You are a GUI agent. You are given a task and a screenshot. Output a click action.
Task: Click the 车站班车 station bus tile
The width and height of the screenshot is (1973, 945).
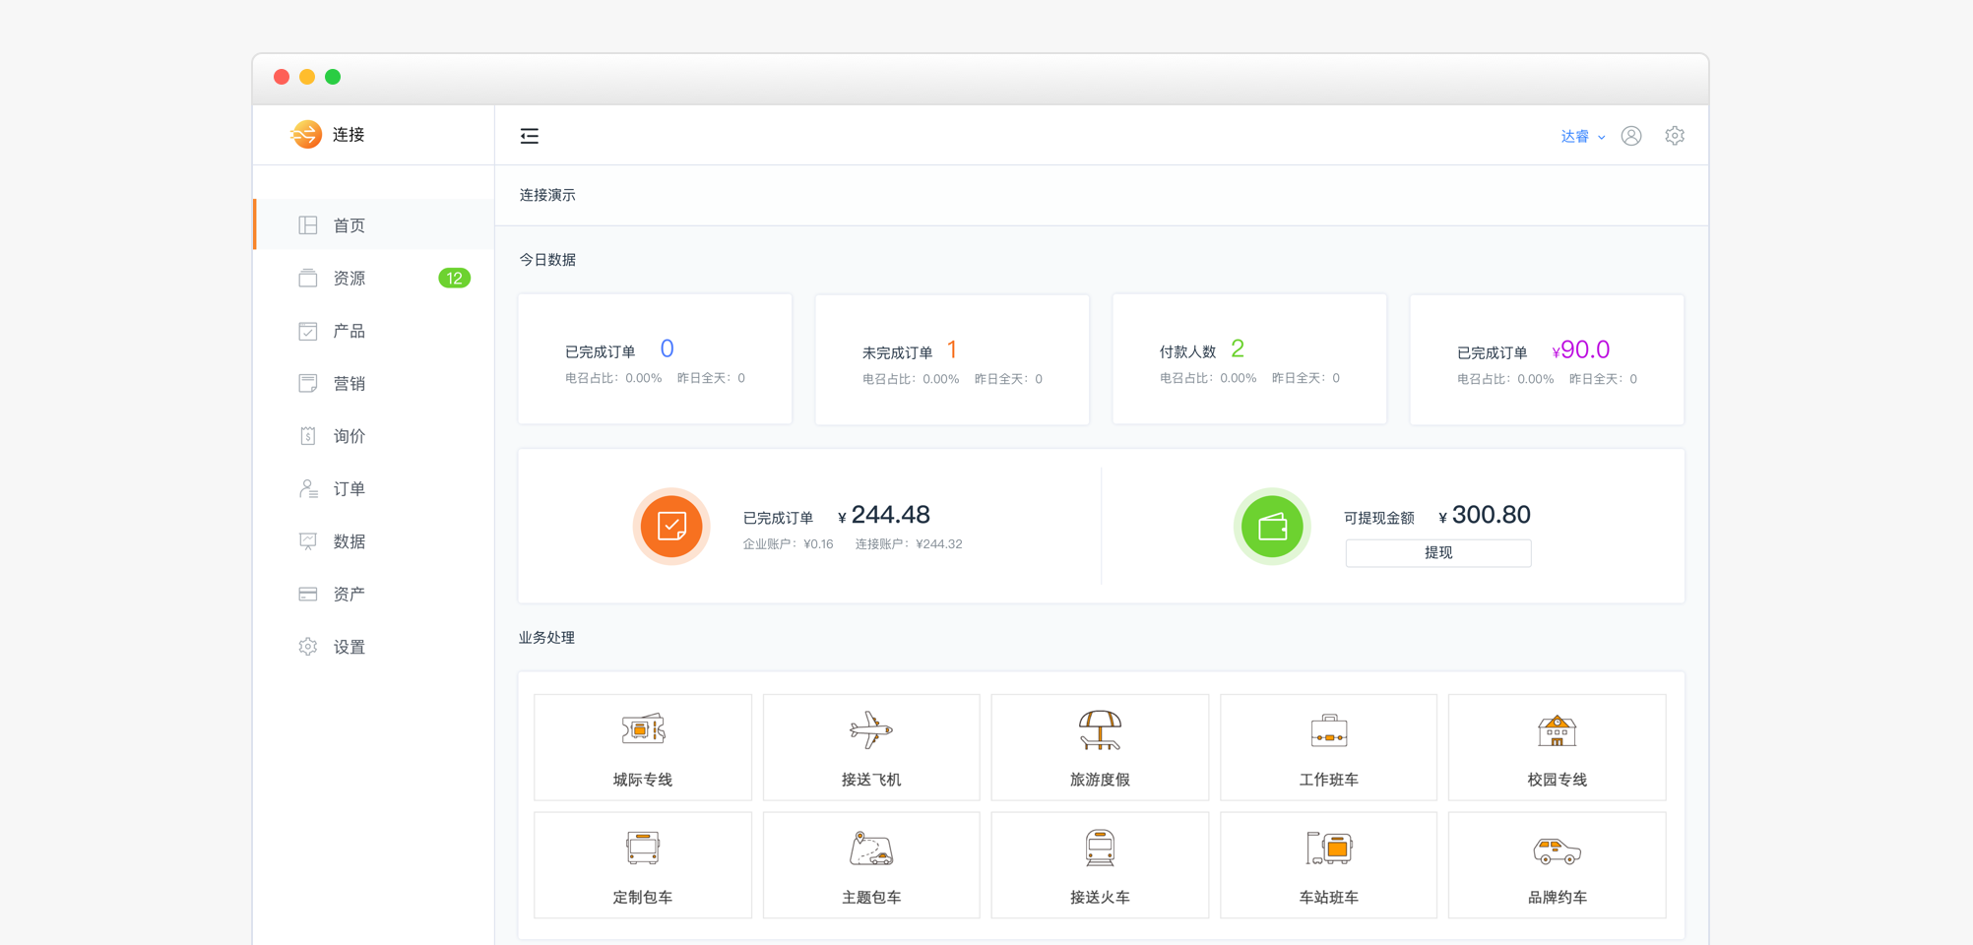pos(1328,865)
